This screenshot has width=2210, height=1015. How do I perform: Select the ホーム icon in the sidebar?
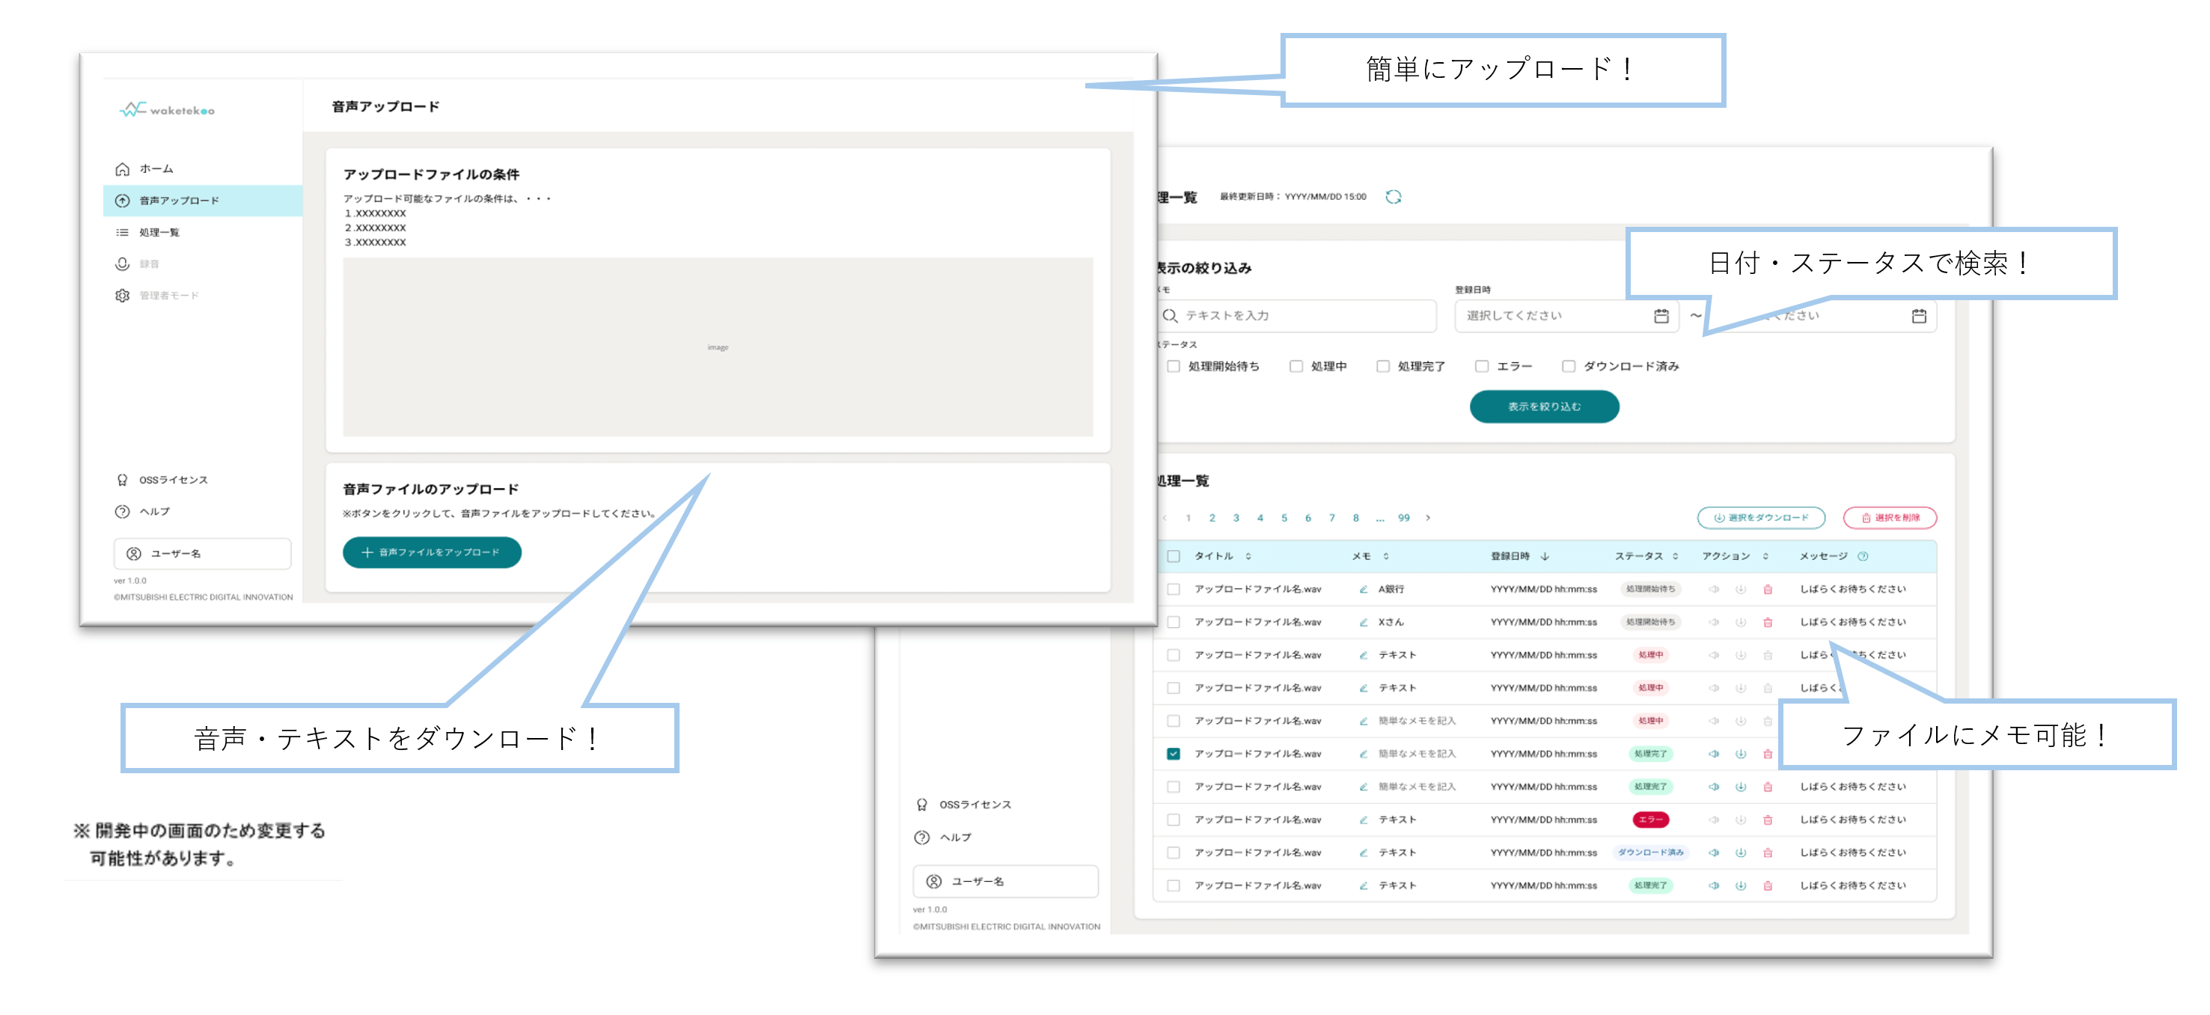click(x=123, y=169)
